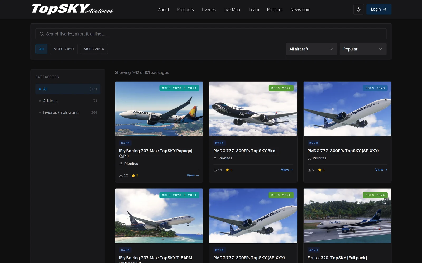Click Pionites author on TopSKY Papagaj card

pos(131,164)
